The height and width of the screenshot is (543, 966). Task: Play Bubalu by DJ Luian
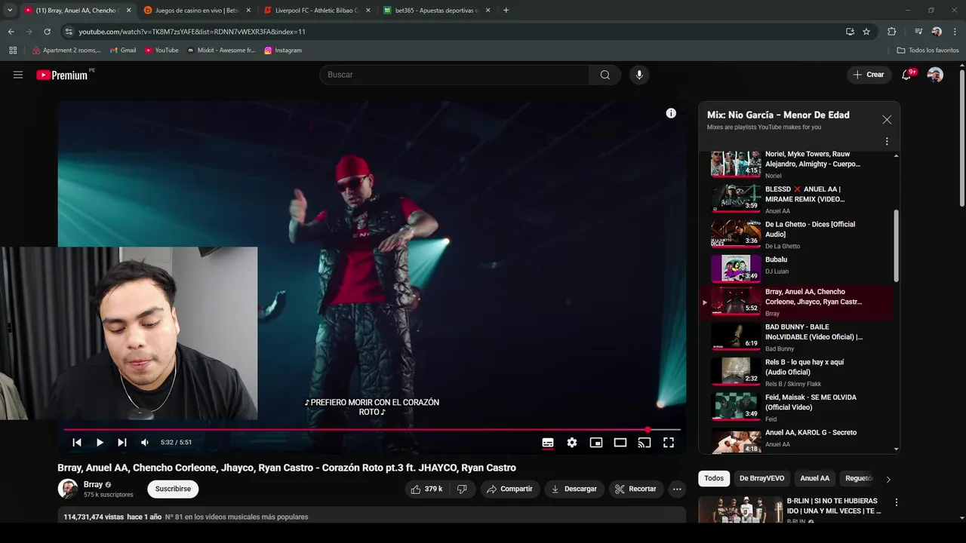pyautogui.click(x=796, y=268)
